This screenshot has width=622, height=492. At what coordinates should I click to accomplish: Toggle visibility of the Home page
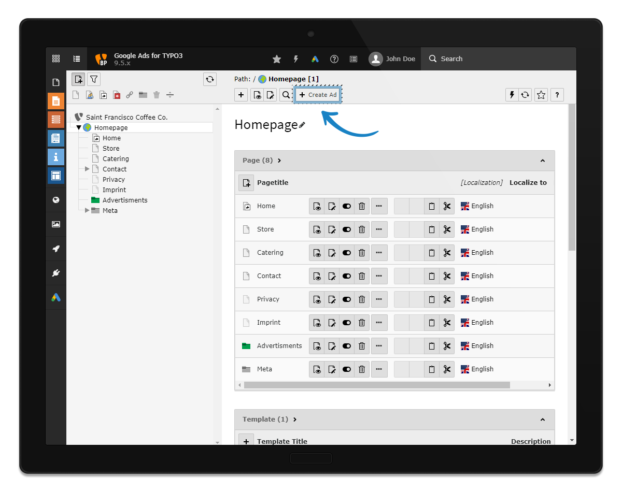pyautogui.click(x=347, y=206)
